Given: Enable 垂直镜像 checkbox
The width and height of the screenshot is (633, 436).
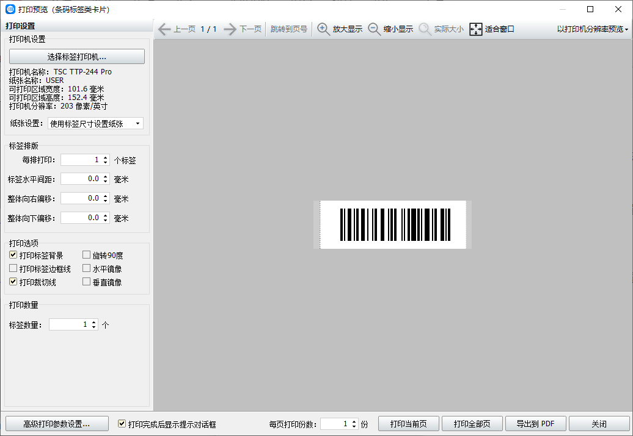Looking at the screenshot, I should 86,281.
